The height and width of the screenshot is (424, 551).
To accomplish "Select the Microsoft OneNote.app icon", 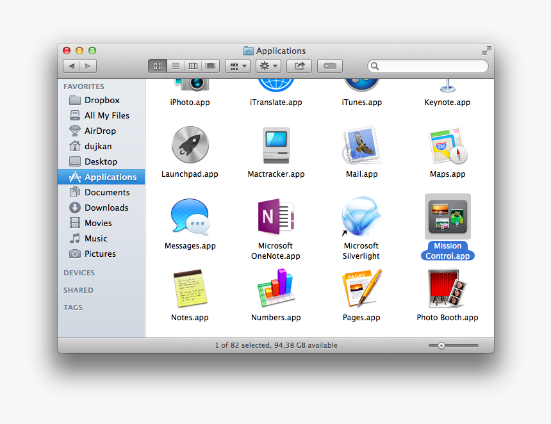I will [x=276, y=216].
